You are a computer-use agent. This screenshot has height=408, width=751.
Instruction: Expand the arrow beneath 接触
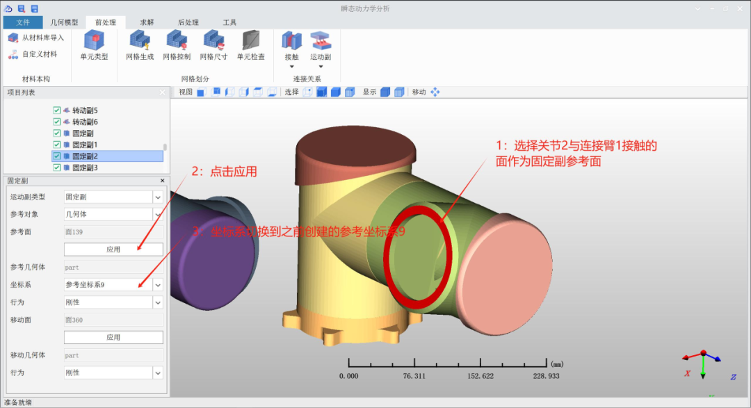coord(291,67)
